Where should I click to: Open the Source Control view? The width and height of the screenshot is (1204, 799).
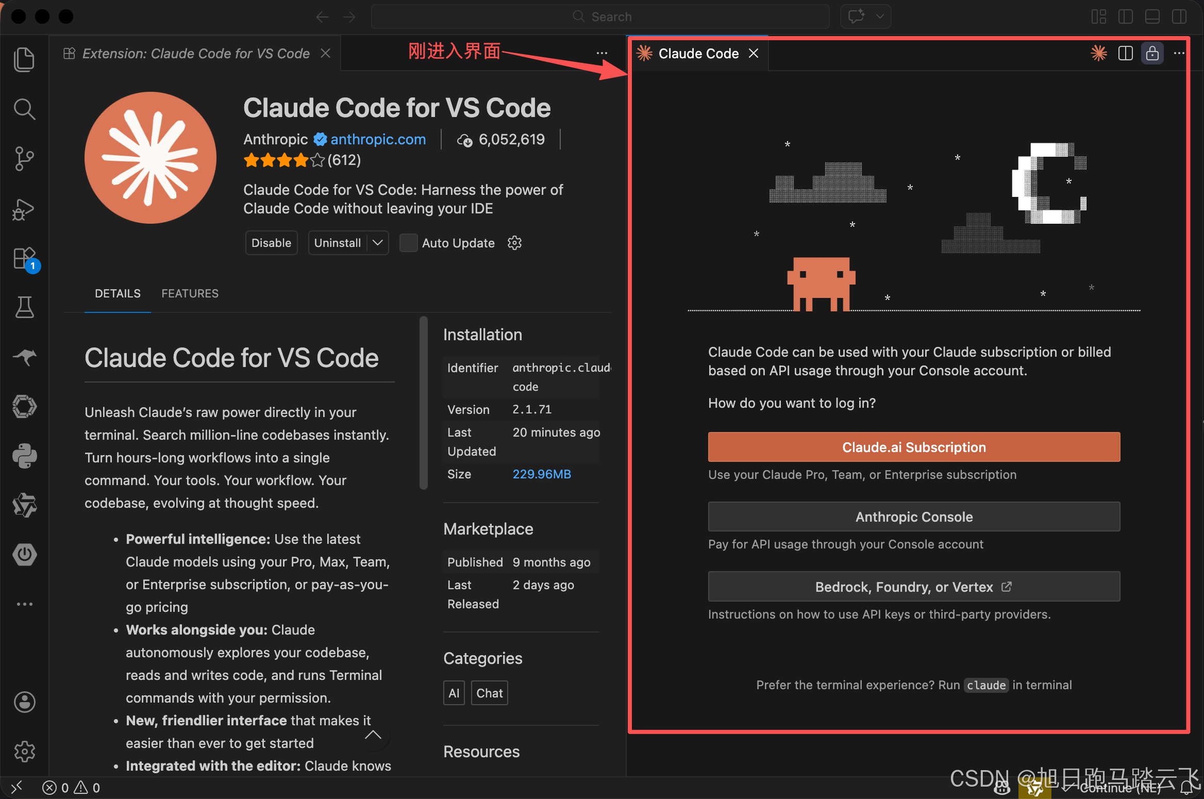point(24,159)
